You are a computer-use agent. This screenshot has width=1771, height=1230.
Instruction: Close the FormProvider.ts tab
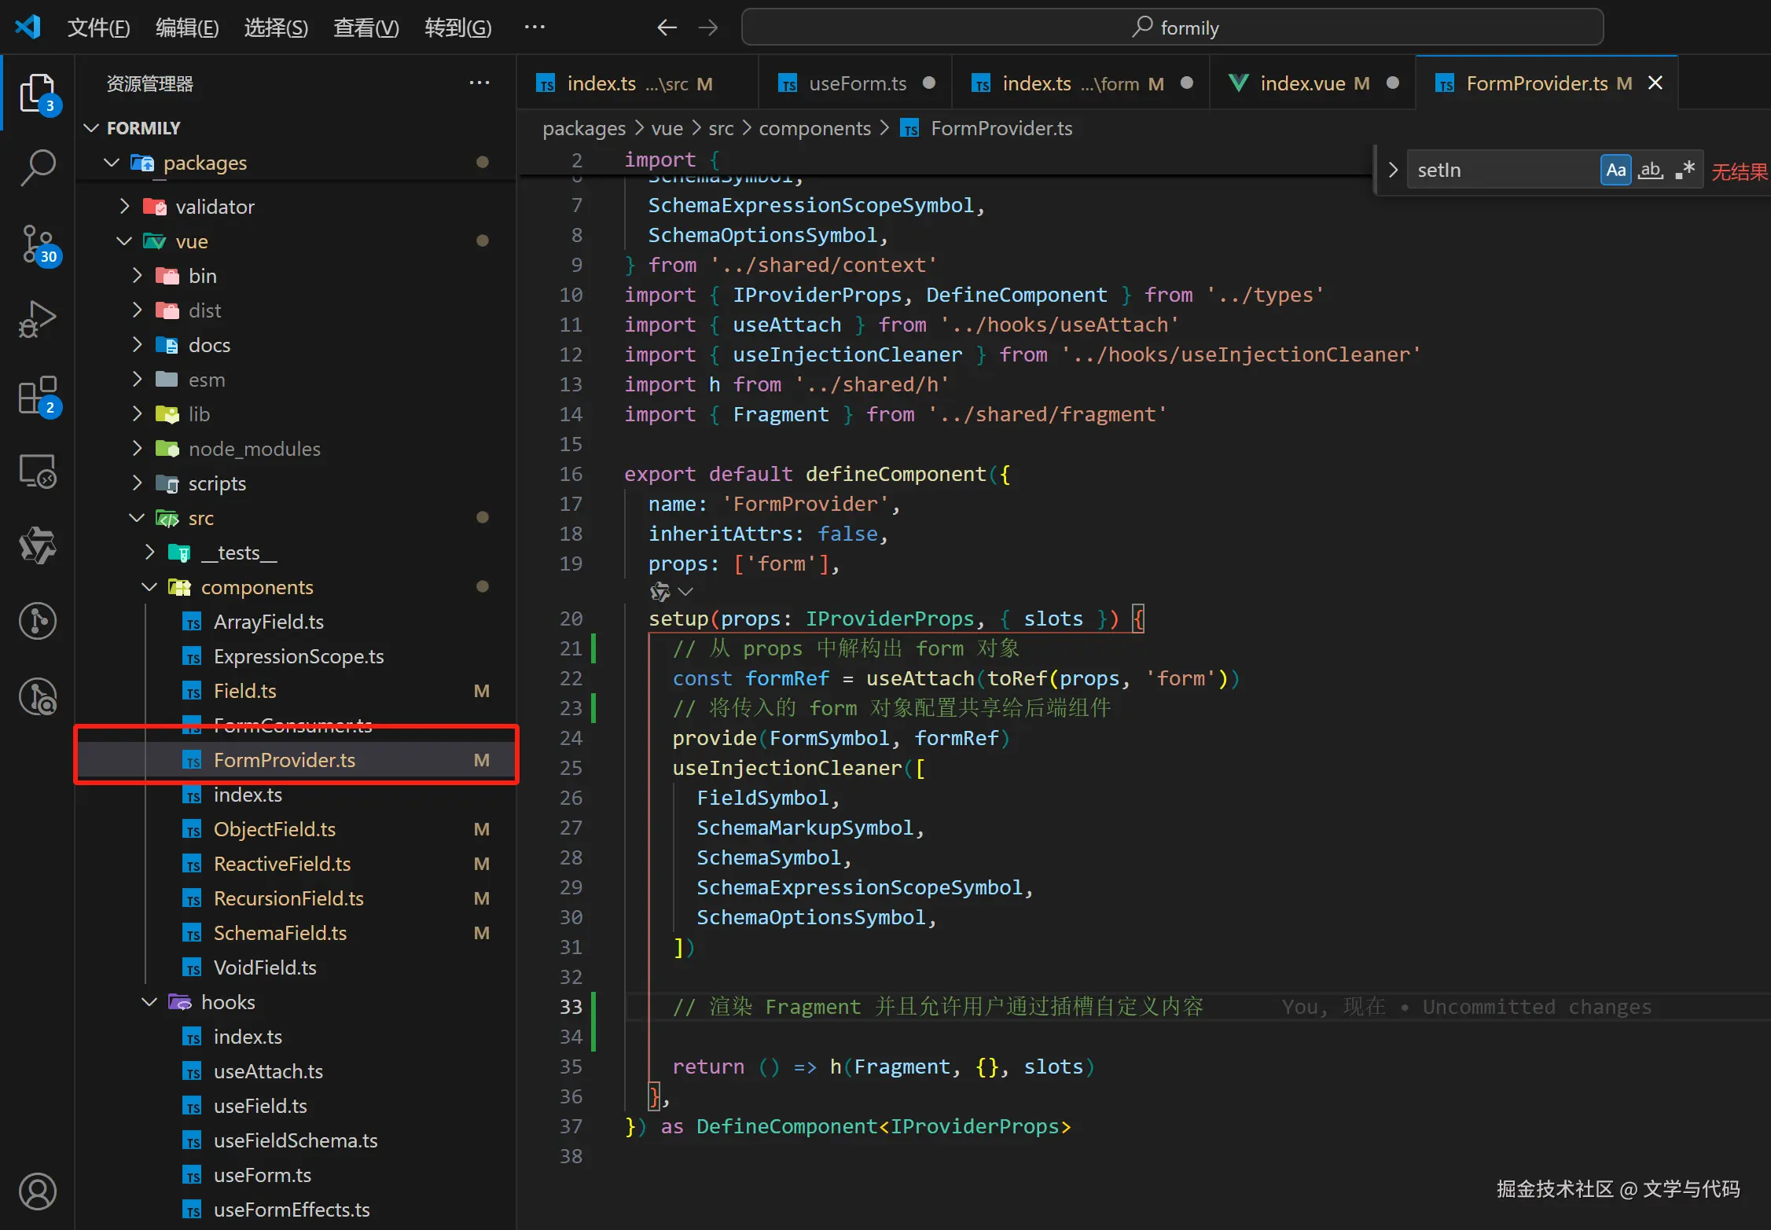coord(1655,83)
